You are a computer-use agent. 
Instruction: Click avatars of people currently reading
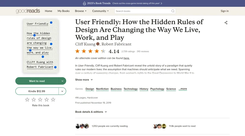tap(82, 126)
